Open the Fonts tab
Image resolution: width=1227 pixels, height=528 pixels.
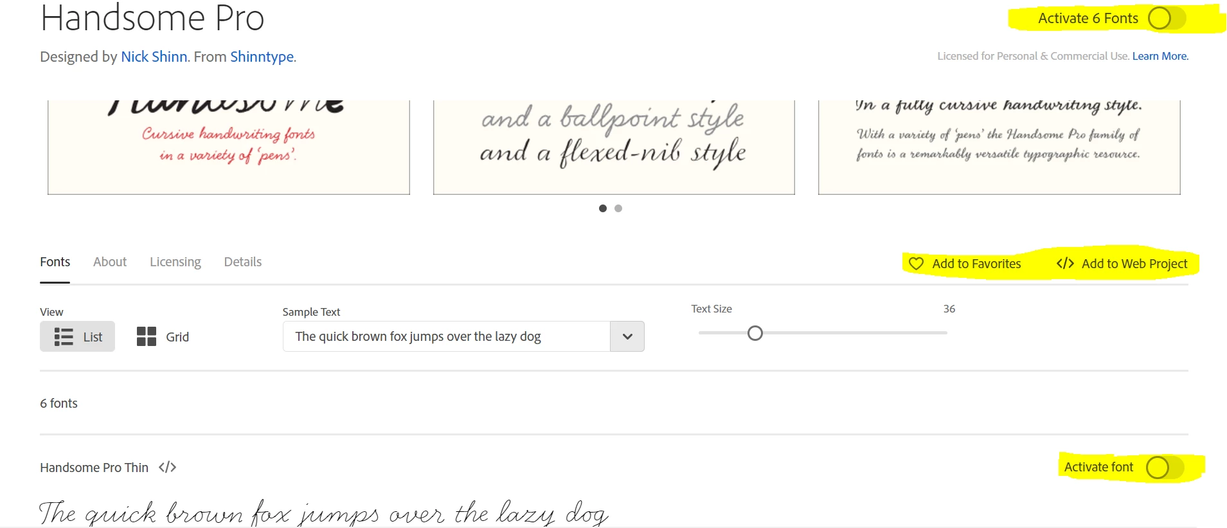[55, 262]
